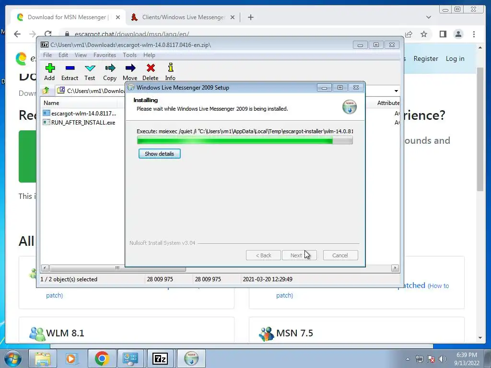
Task: Open Windows Explorer from the taskbar
Action: click(42, 358)
